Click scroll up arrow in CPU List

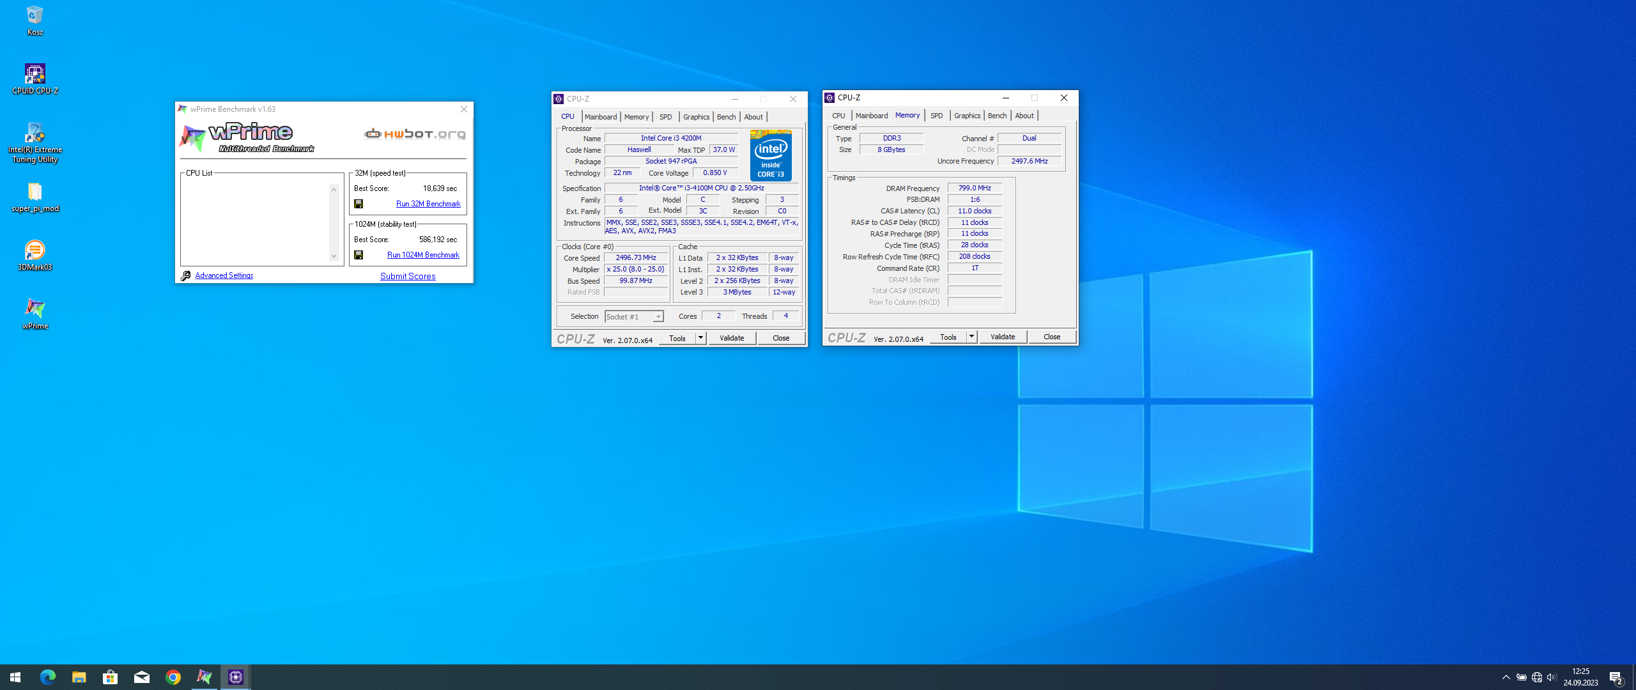334,190
